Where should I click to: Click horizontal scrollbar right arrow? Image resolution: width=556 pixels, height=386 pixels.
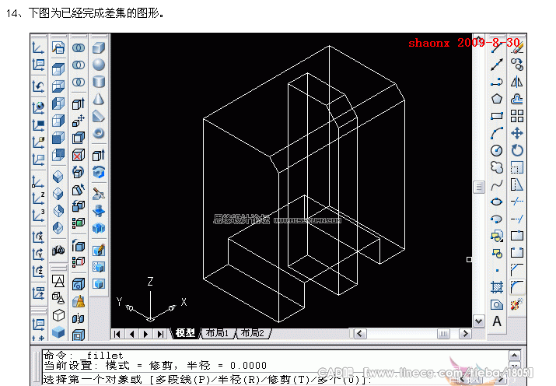click(465, 334)
